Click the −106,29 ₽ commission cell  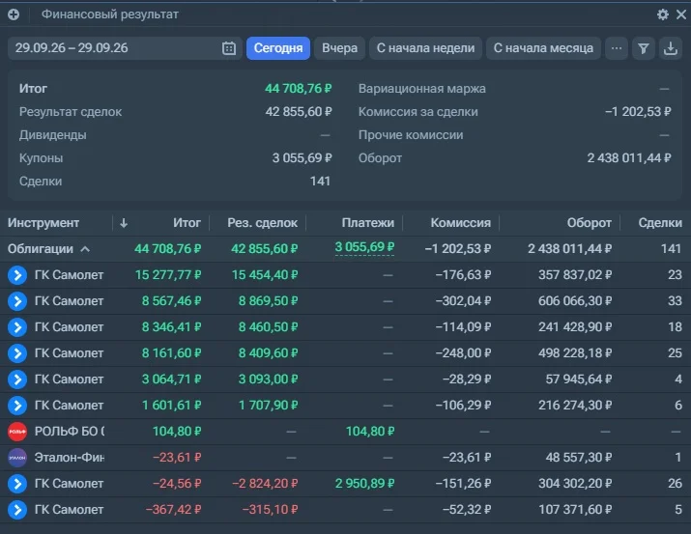[x=463, y=406]
